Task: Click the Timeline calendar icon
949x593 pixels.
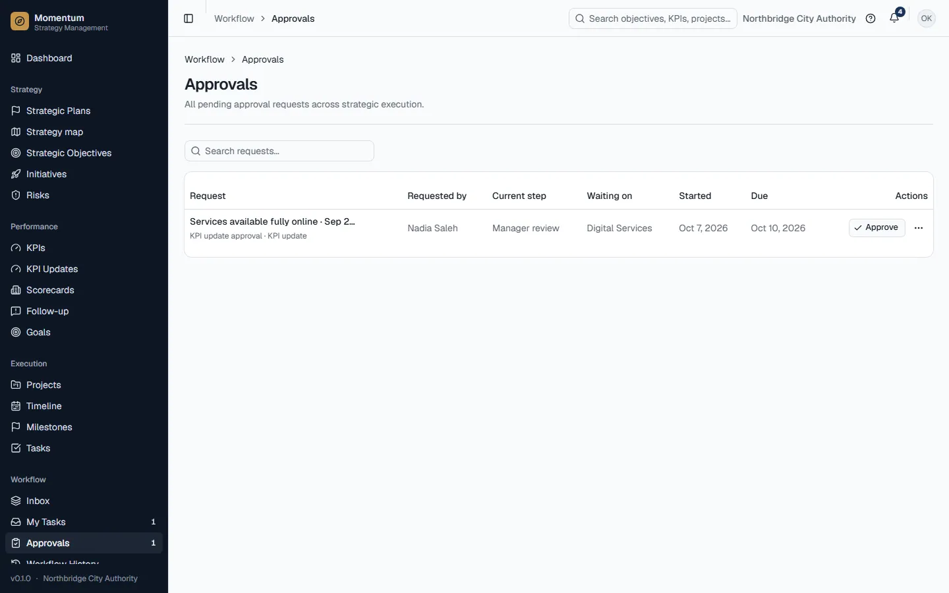Action: (16, 406)
